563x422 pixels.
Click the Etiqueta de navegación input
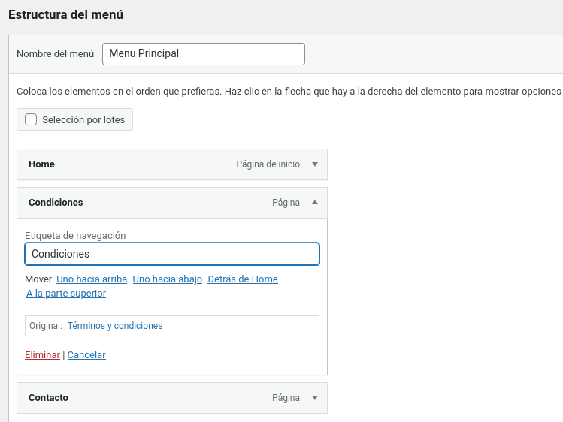click(172, 254)
